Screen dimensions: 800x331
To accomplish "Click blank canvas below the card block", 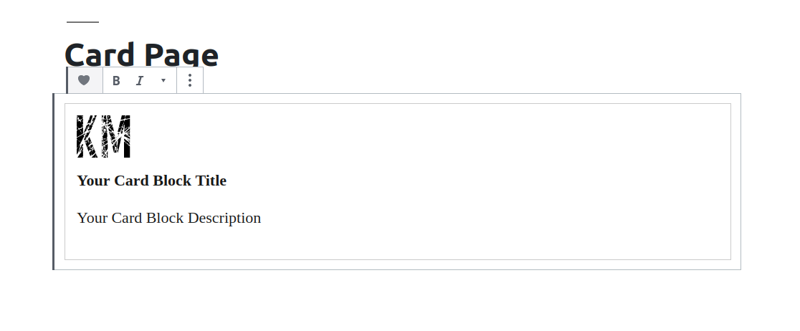I will click(x=394, y=301).
